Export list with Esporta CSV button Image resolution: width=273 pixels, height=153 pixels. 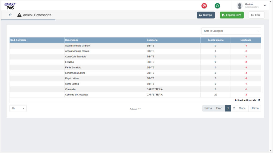click(x=232, y=15)
